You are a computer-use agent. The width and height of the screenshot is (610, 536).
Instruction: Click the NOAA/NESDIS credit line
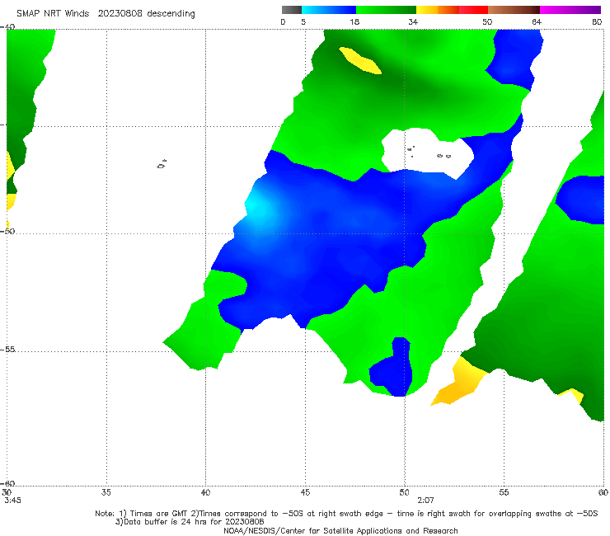pyautogui.click(x=340, y=530)
